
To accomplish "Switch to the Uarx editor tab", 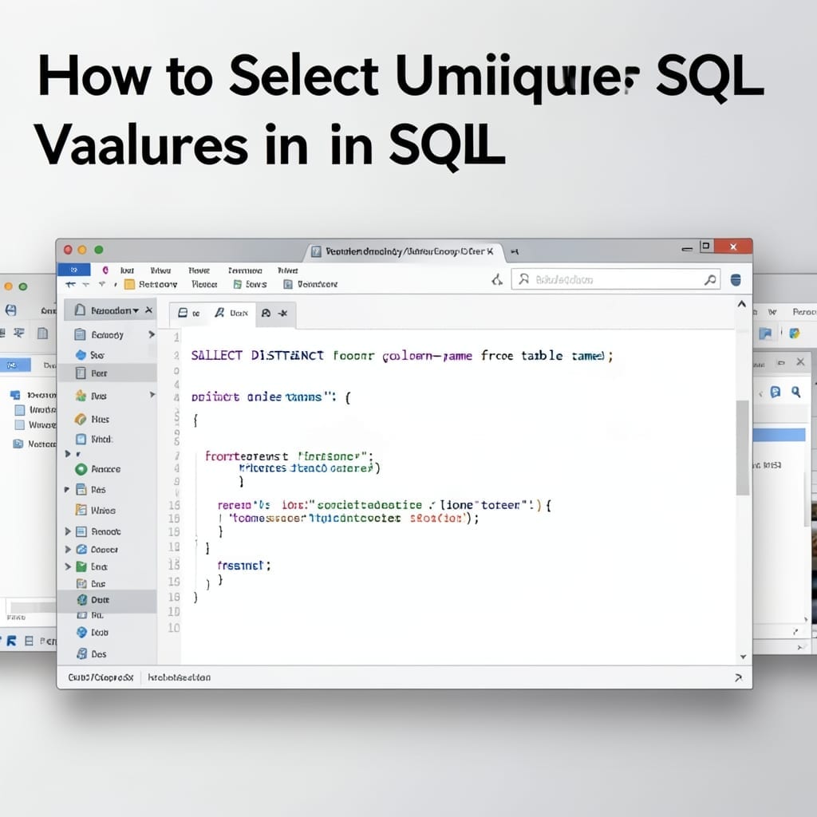I will tap(232, 313).
